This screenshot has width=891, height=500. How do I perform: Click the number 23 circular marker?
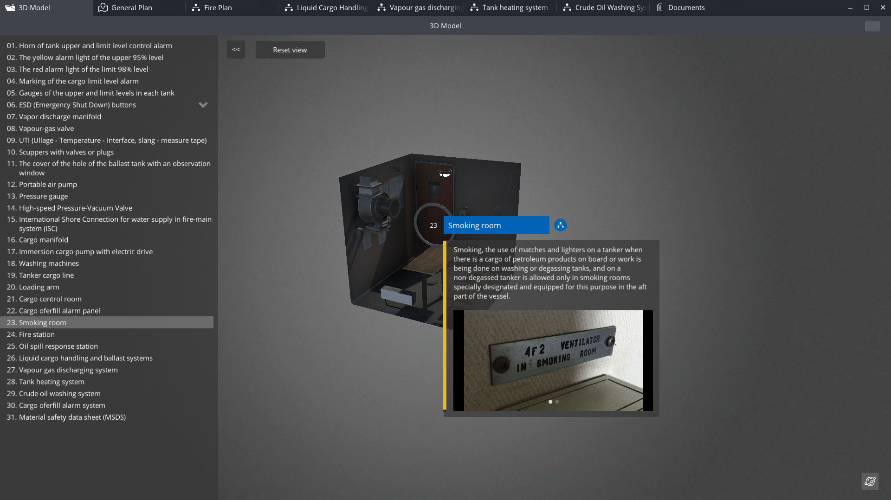coord(433,225)
